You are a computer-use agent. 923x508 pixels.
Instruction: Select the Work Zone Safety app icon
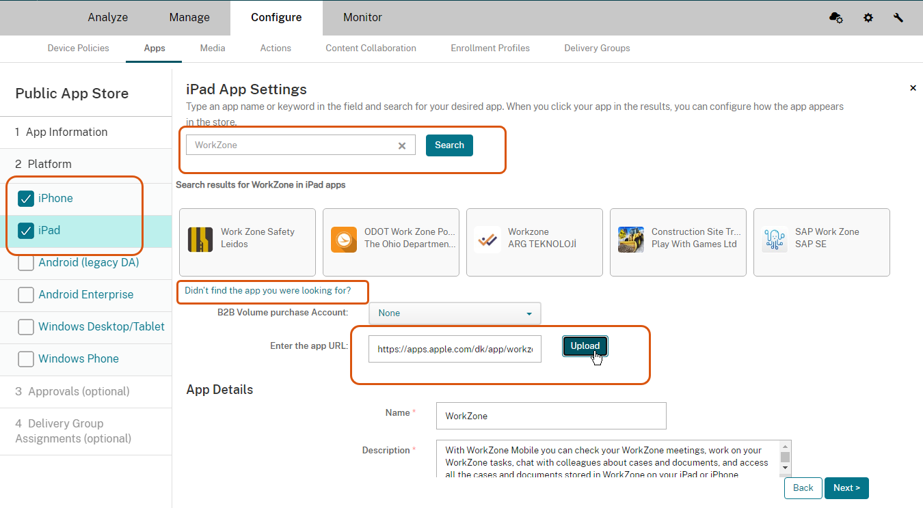[200, 240]
